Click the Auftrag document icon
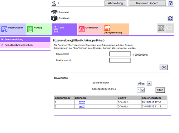This screenshot has width=179, height=133. pos(30,29)
